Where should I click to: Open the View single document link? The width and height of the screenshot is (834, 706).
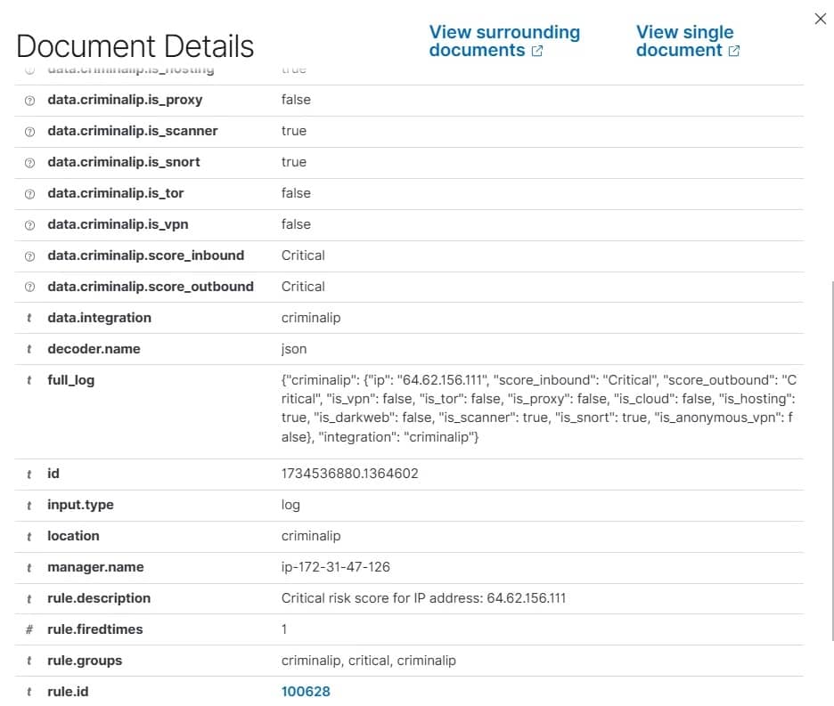(684, 41)
